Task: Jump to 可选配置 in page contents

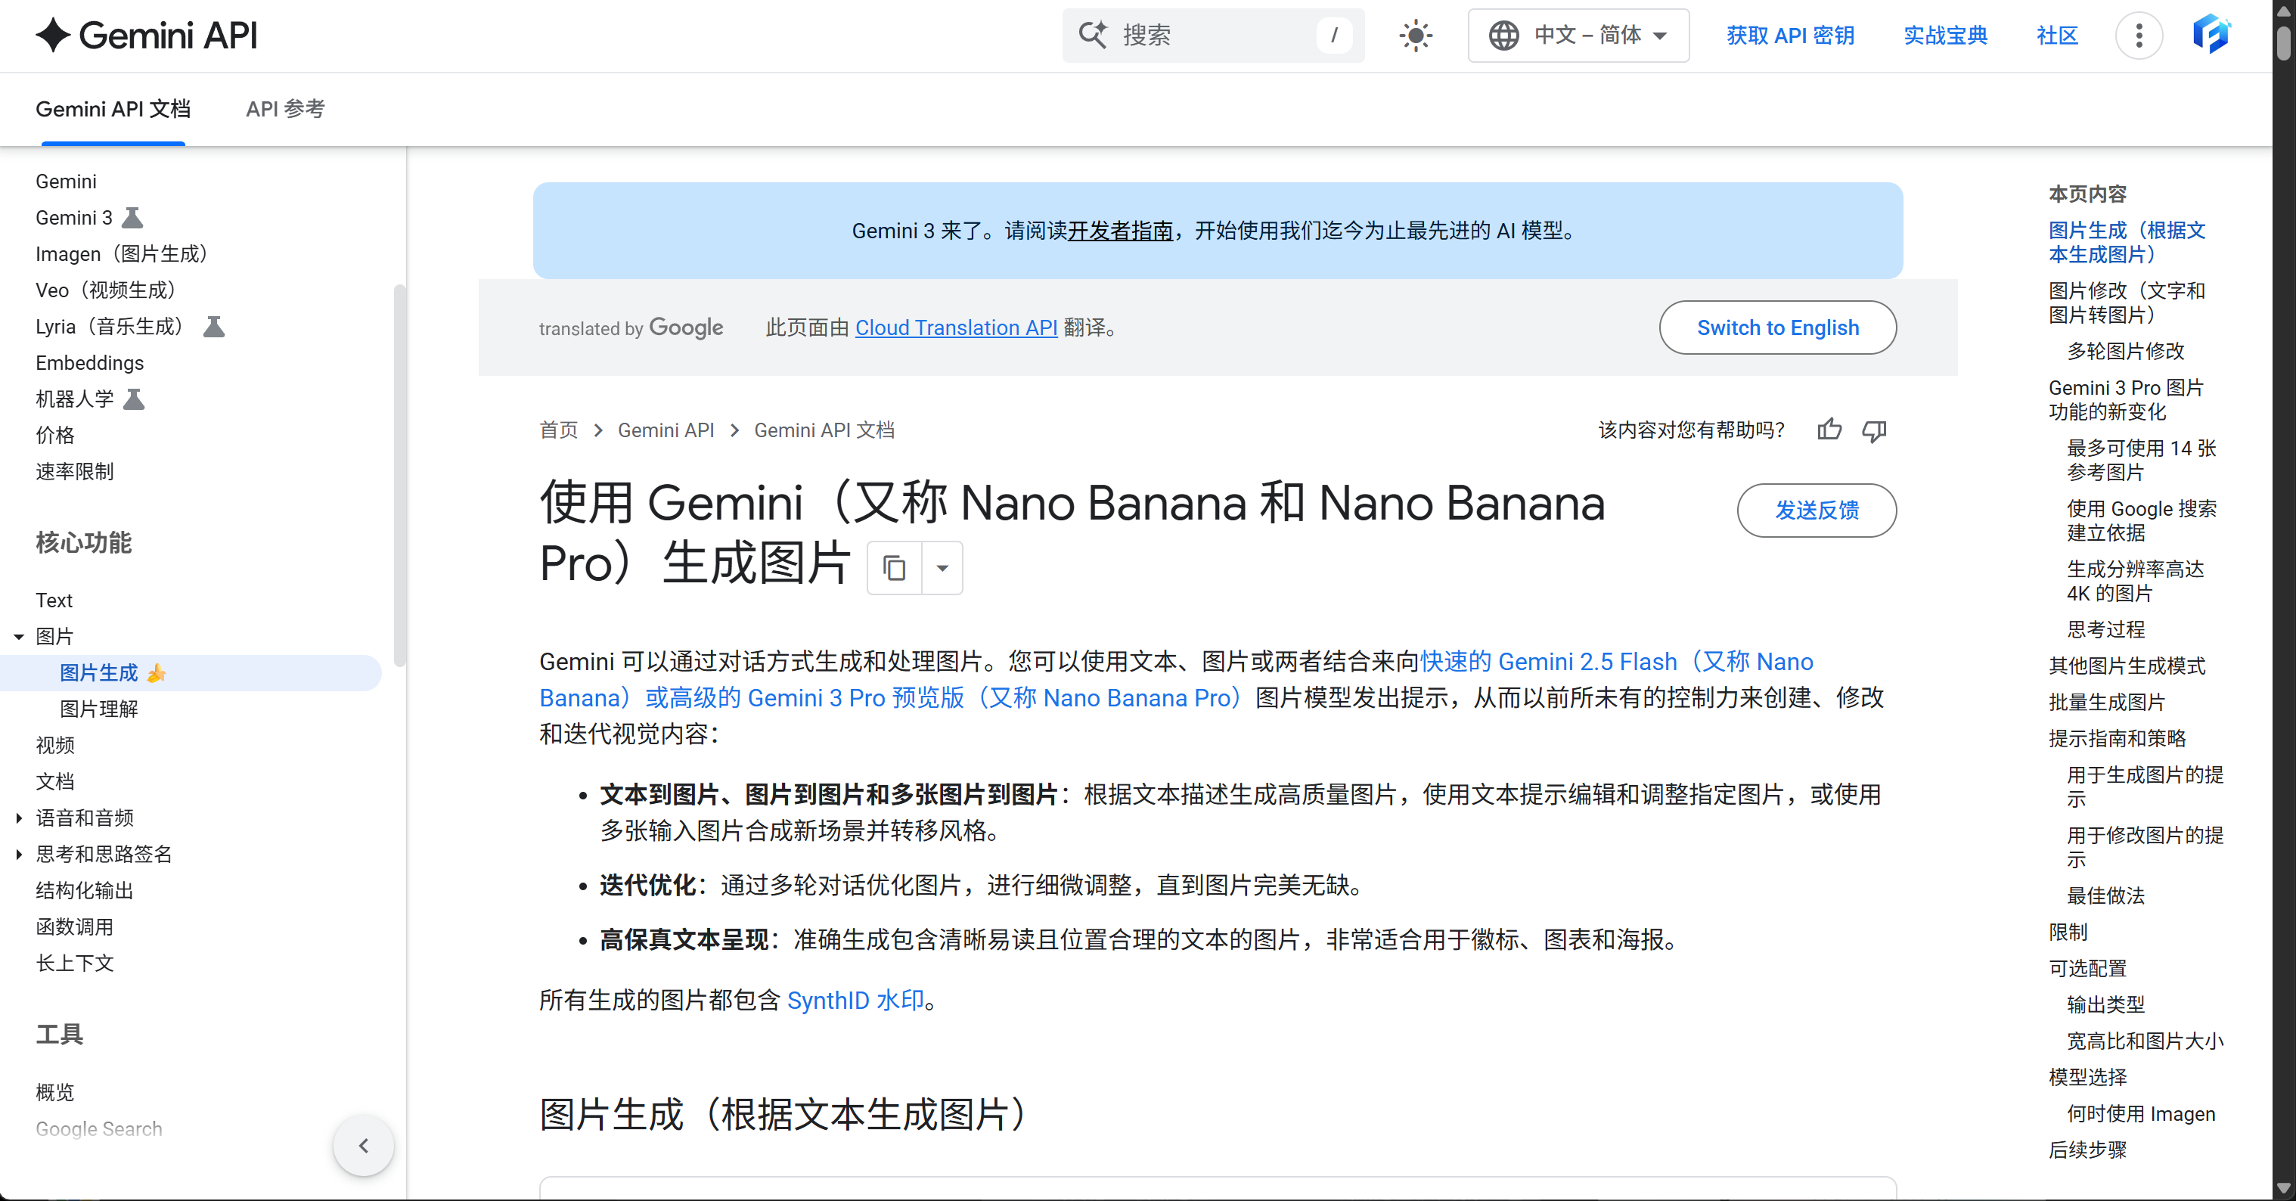Action: 2088,968
